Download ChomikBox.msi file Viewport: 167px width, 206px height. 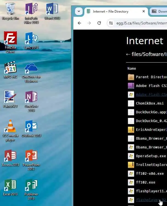[150, 103]
